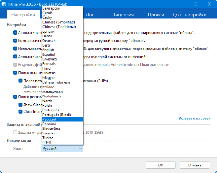Viewport: 217px width, 173px height.
Task: Close the HitmanPro settings window
Action: pyautogui.click(x=210, y=4)
